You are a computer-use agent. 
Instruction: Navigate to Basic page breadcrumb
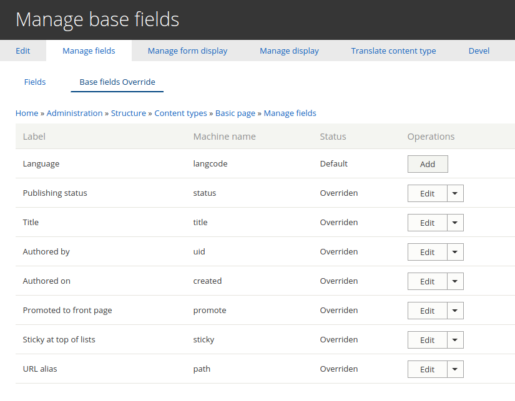point(235,114)
